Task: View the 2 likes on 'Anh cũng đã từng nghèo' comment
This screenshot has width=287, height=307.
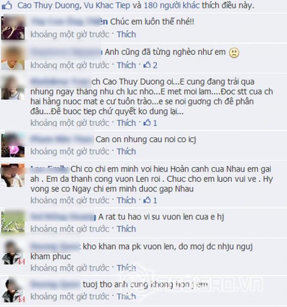Action: (x=150, y=65)
